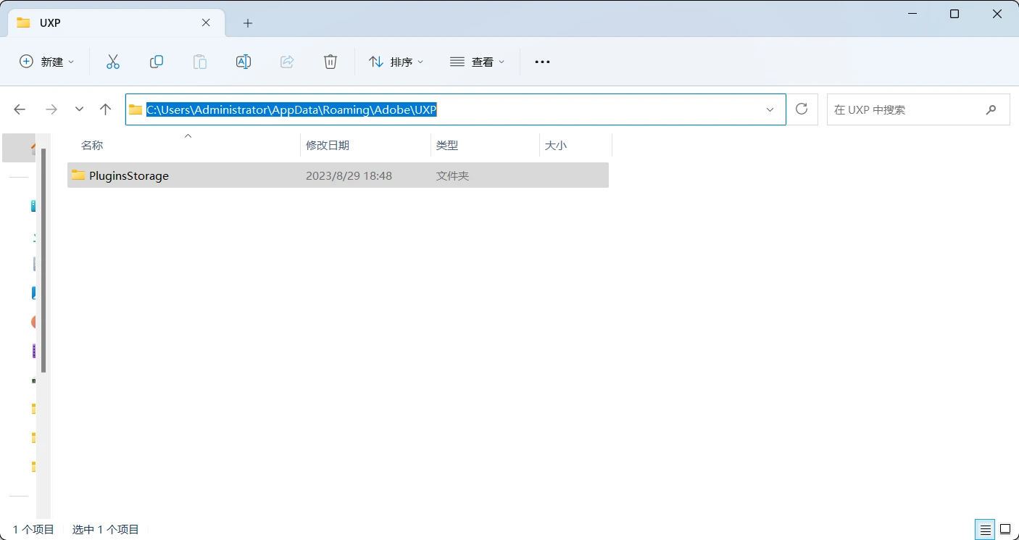Screen dimensions: 1019x540
Task: Navigate back with the left arrow
Action: pyautogui.click(x=20, y=109)
